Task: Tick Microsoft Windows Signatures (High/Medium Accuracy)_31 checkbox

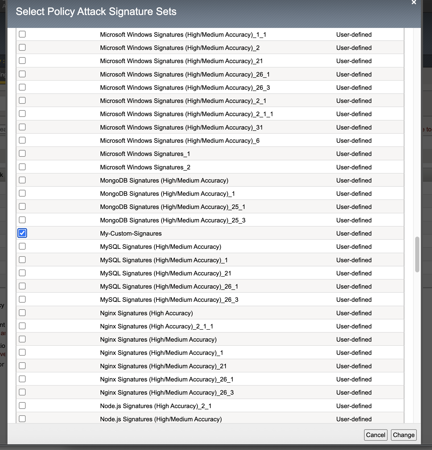Action: point(22,127)
